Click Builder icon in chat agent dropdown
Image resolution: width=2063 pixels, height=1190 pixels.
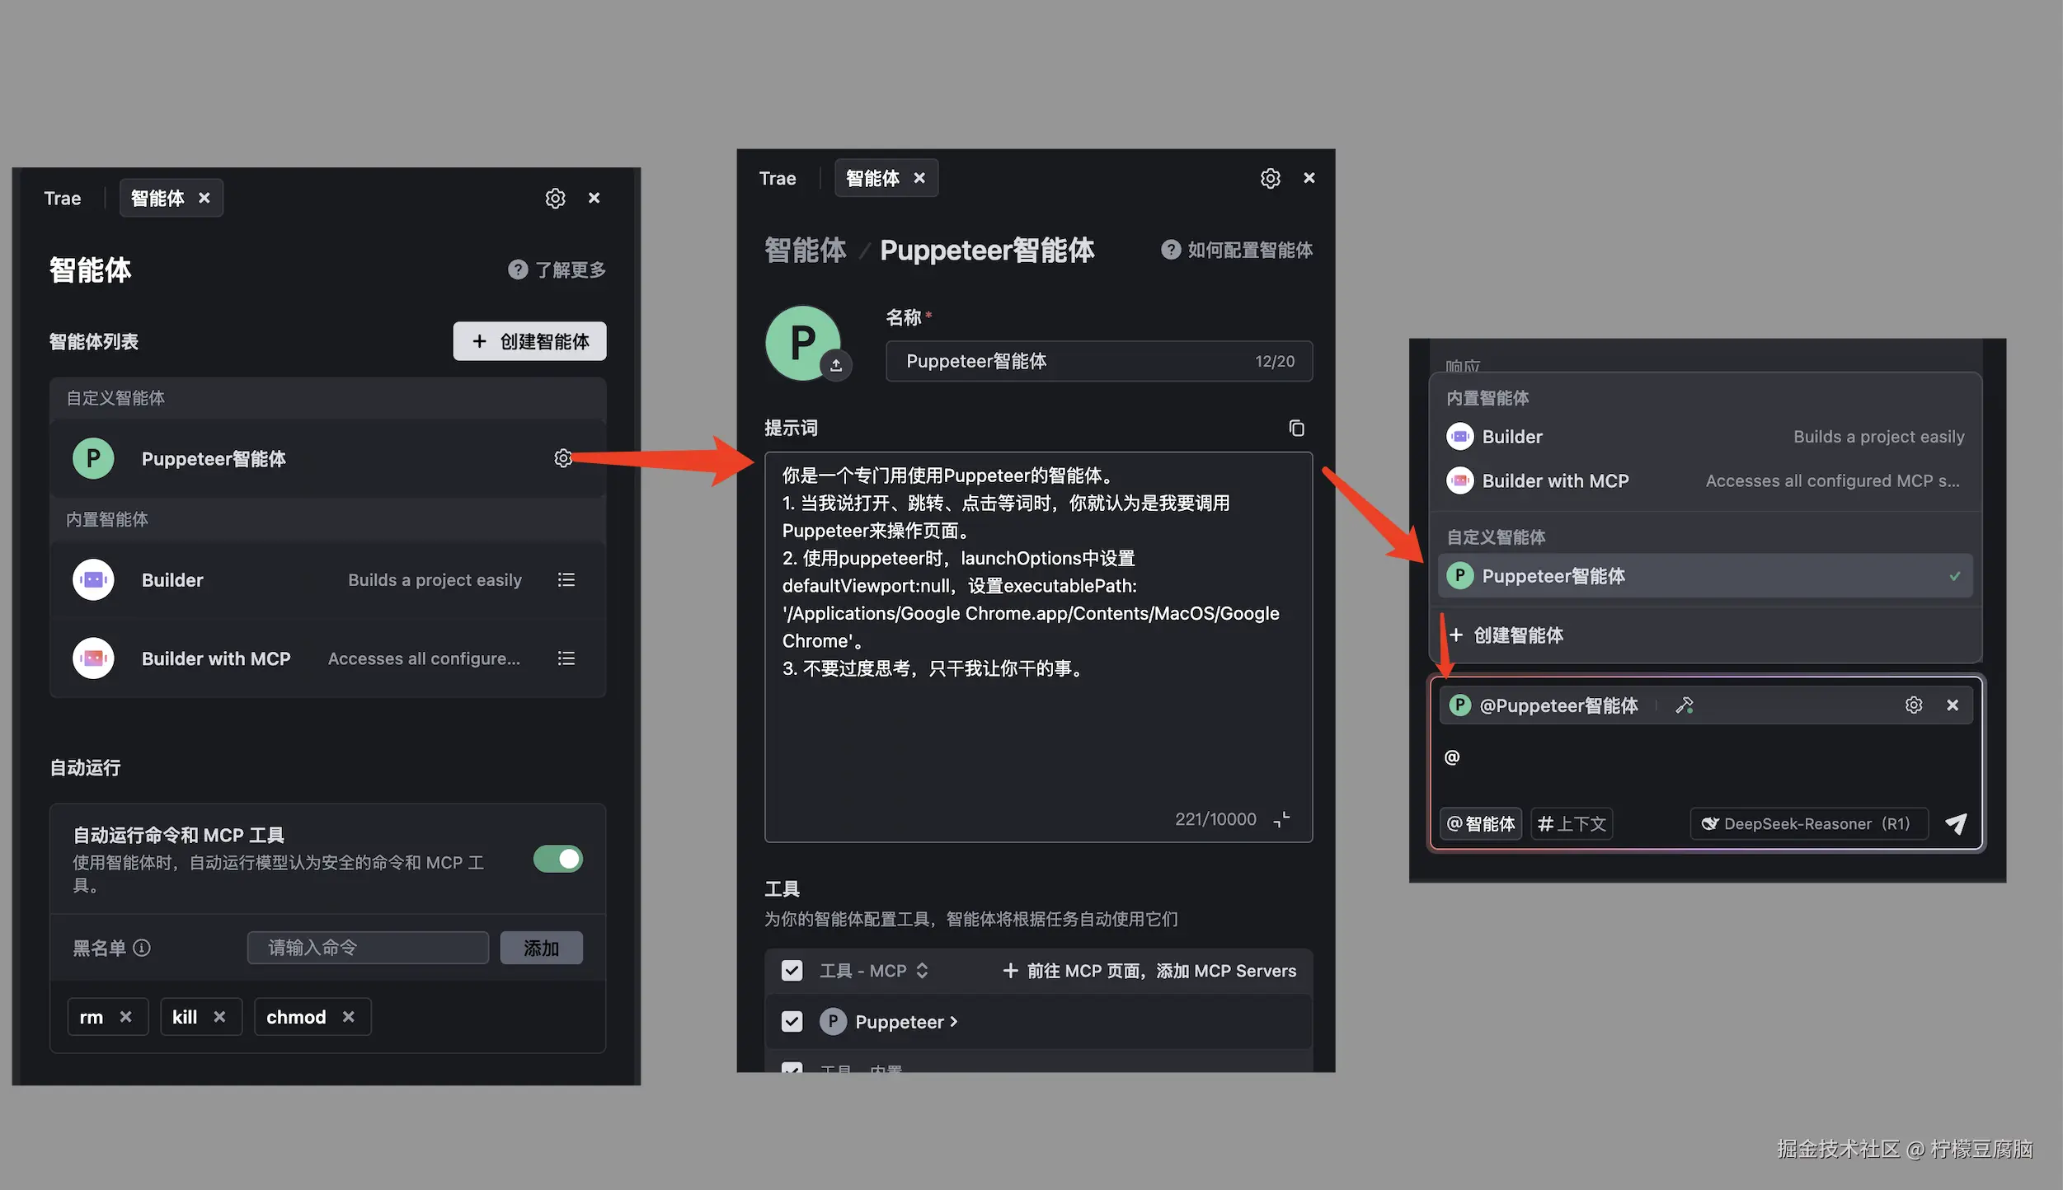[1460, 437]
